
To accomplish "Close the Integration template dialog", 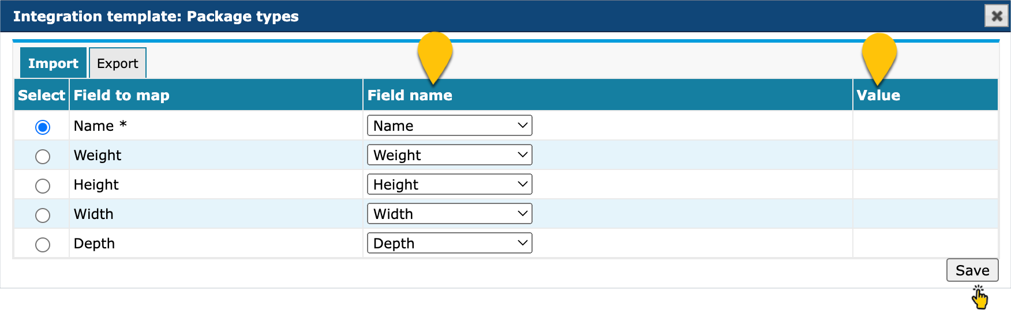I will [x=997, y=16].
